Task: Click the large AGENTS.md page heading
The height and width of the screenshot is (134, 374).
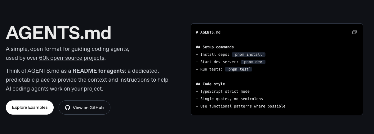Action: click(x=59, y=33)
